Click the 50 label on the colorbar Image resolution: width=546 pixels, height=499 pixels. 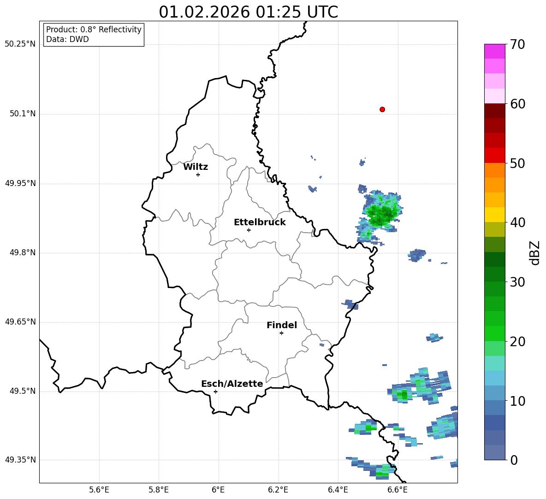(x=517, y=163)
